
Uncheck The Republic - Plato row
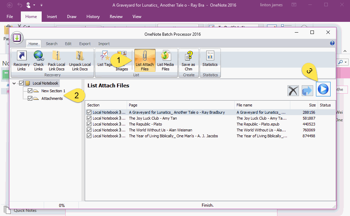coord(89,124)
